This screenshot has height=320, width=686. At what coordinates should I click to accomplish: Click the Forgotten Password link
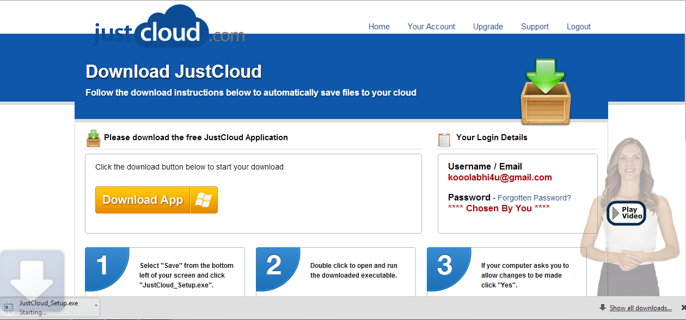[x=534, y=198]
